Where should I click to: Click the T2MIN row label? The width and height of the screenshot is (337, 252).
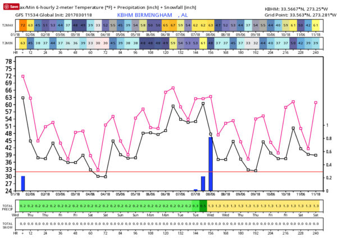[x=8, y=42]
